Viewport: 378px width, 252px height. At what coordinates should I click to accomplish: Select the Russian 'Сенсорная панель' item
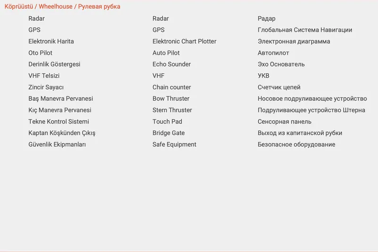coord(284,122)
